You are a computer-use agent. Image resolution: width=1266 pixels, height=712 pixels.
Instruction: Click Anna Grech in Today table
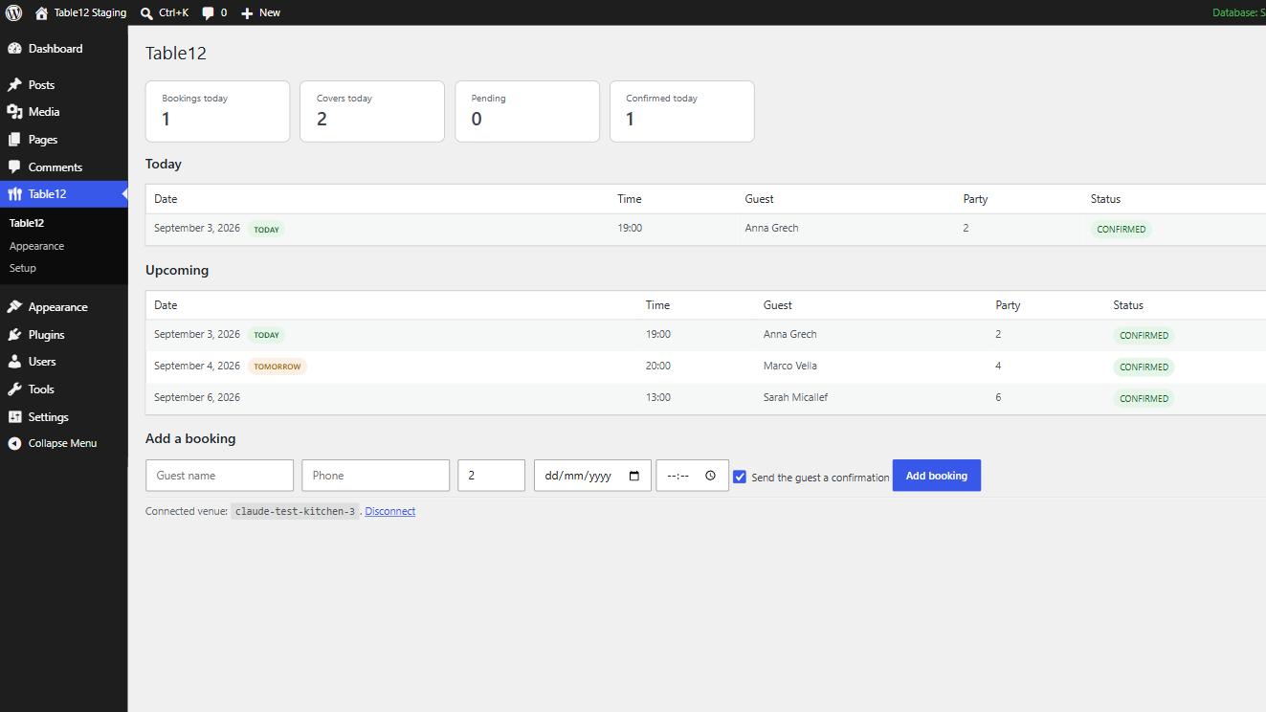click(x=771, y=228)
